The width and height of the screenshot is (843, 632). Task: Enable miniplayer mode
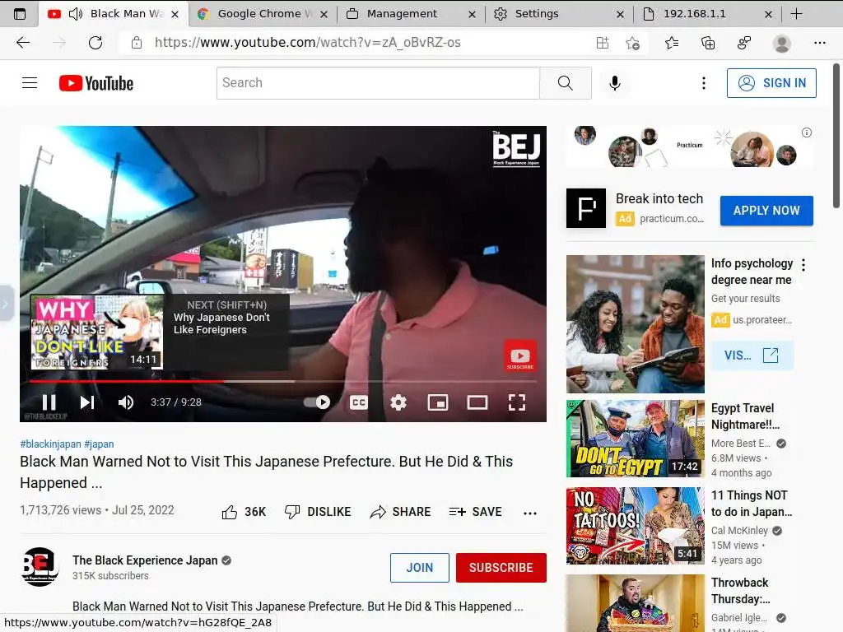coord(438,402)
